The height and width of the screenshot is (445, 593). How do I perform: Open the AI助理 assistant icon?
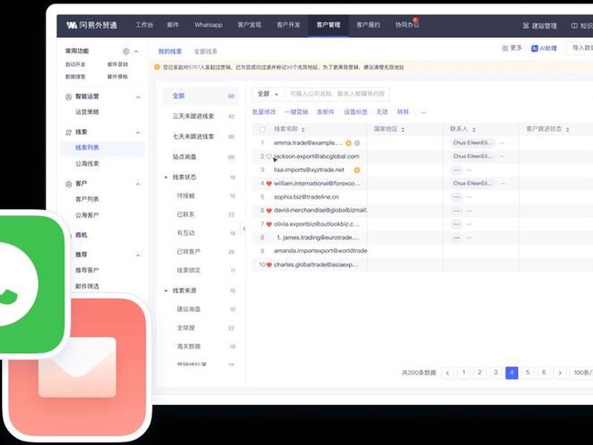(x=534, y=48)
